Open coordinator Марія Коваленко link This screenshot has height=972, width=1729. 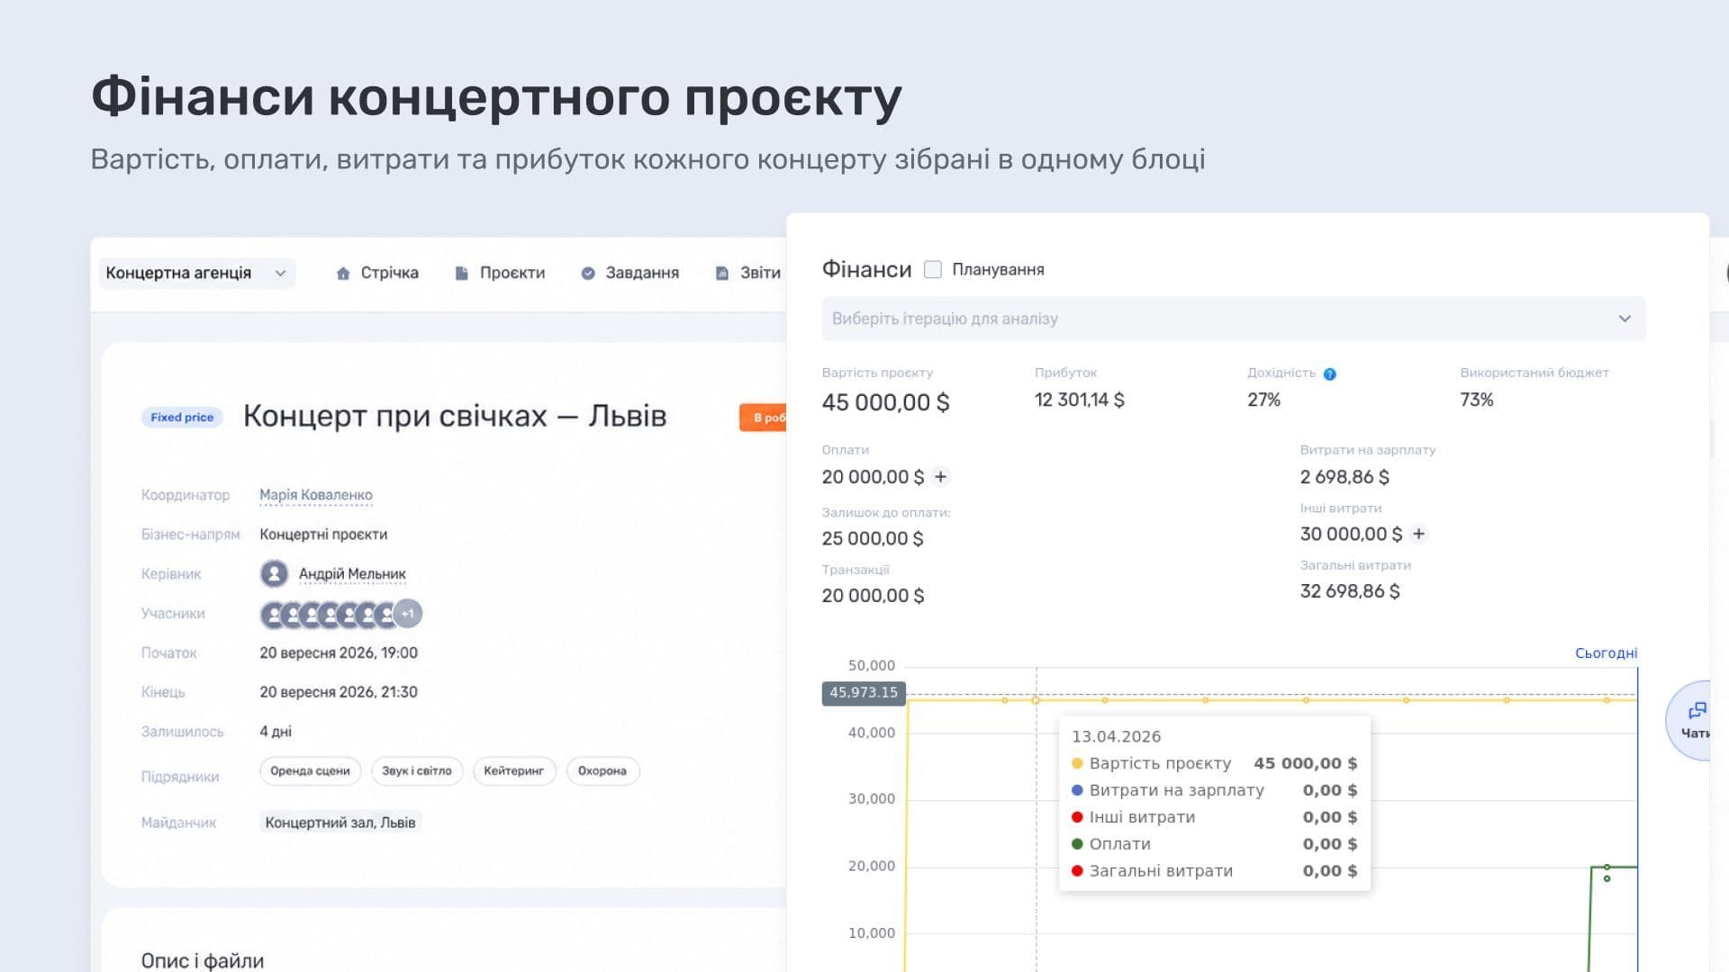point(316,495)
